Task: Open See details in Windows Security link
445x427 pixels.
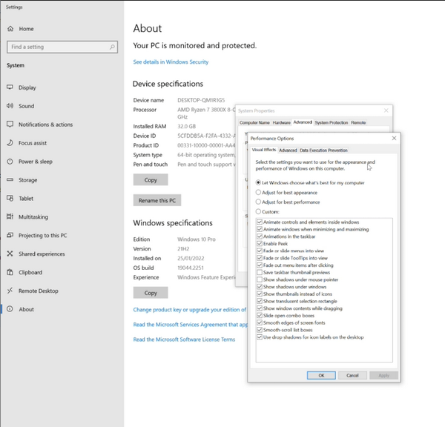Action: point(171,62)
